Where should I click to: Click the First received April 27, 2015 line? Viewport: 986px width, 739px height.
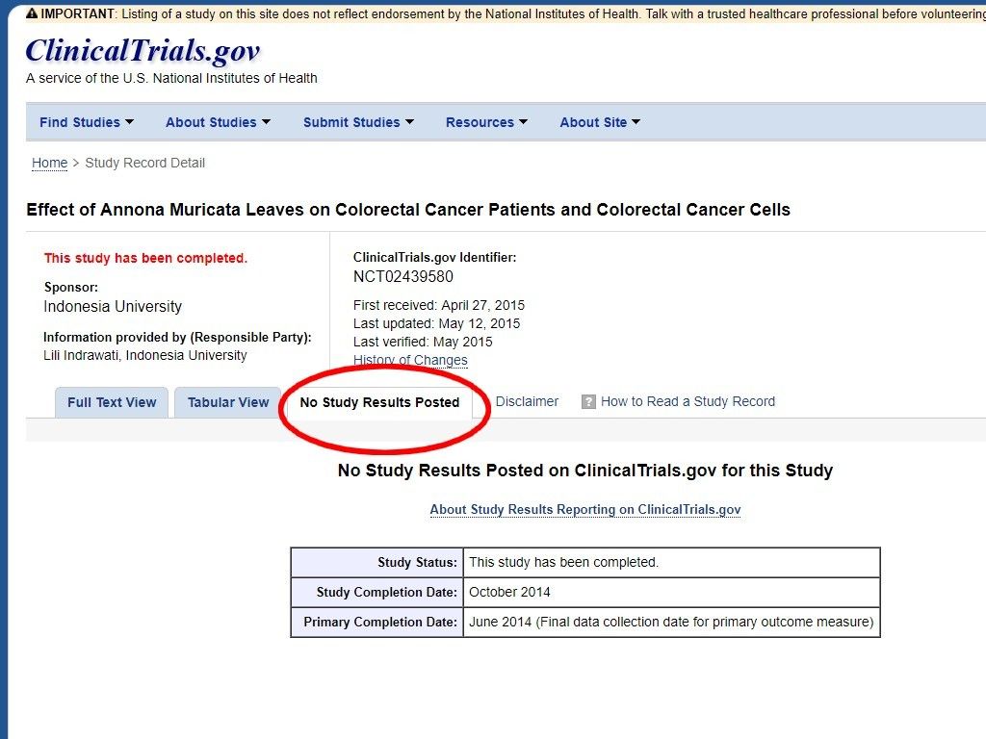(439, 305)
